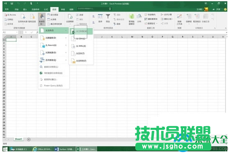The image size is (229, 153).
Task: Open the 文件 (File) tab
Action: (x=7, y=10)
